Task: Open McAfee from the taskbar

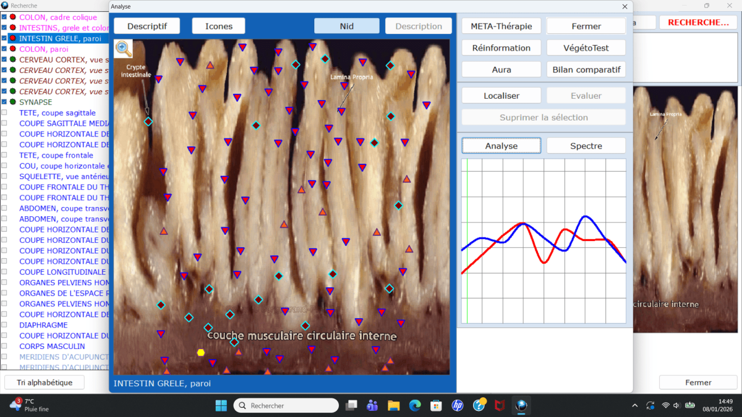Action: pos(499,405)
